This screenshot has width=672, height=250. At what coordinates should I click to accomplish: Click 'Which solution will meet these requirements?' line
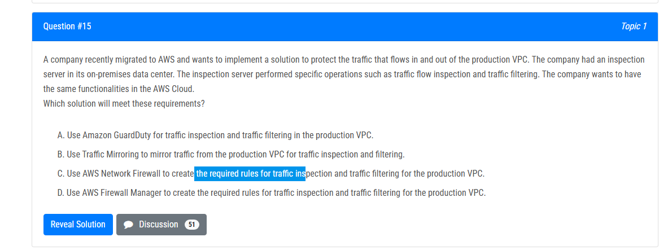(x=124, y=104)
